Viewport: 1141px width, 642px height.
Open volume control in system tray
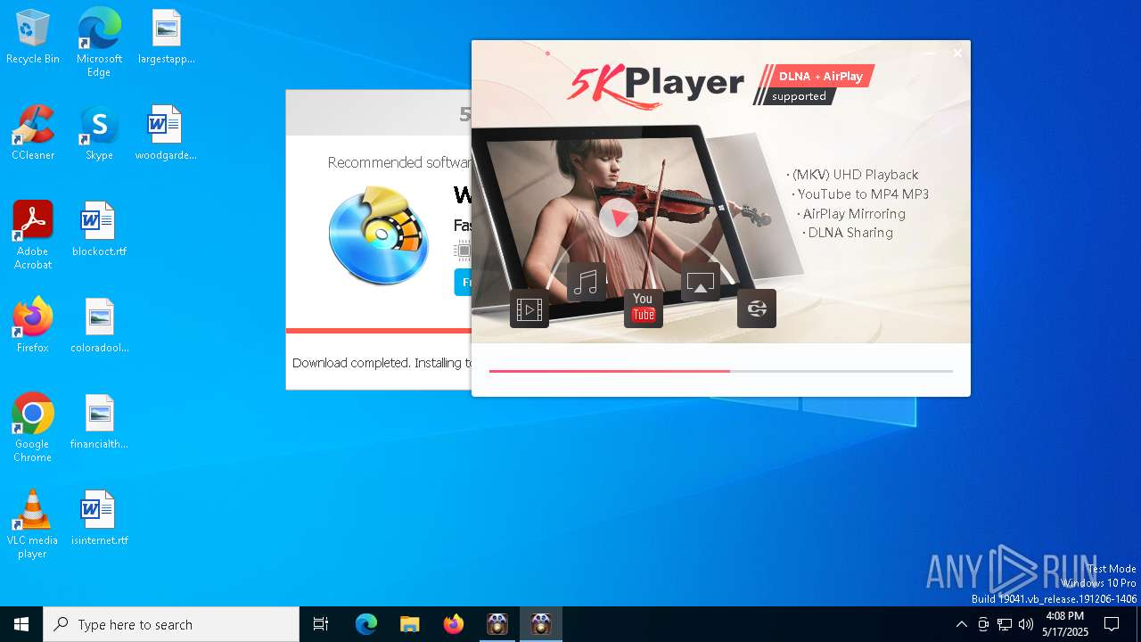pos(1026,624)
